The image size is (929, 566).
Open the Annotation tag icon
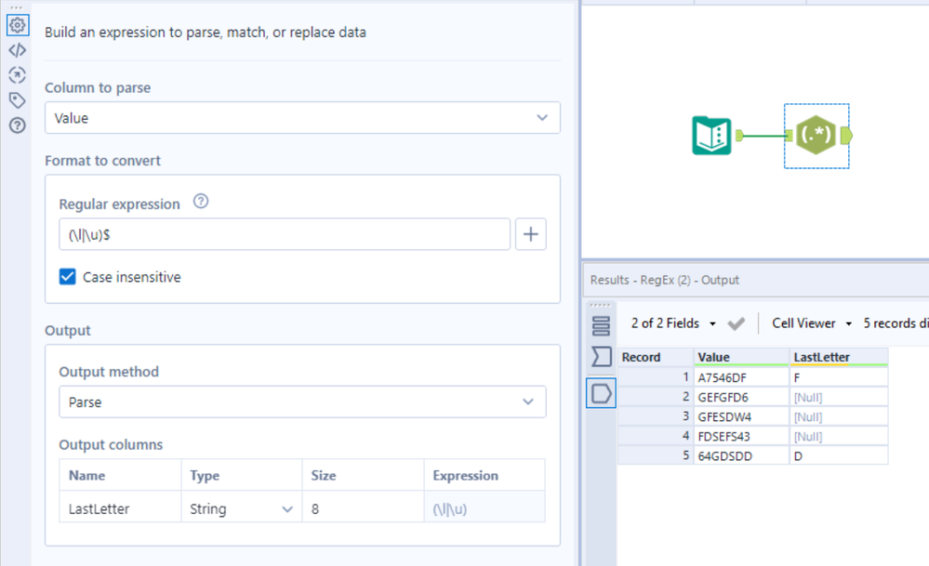17,100
